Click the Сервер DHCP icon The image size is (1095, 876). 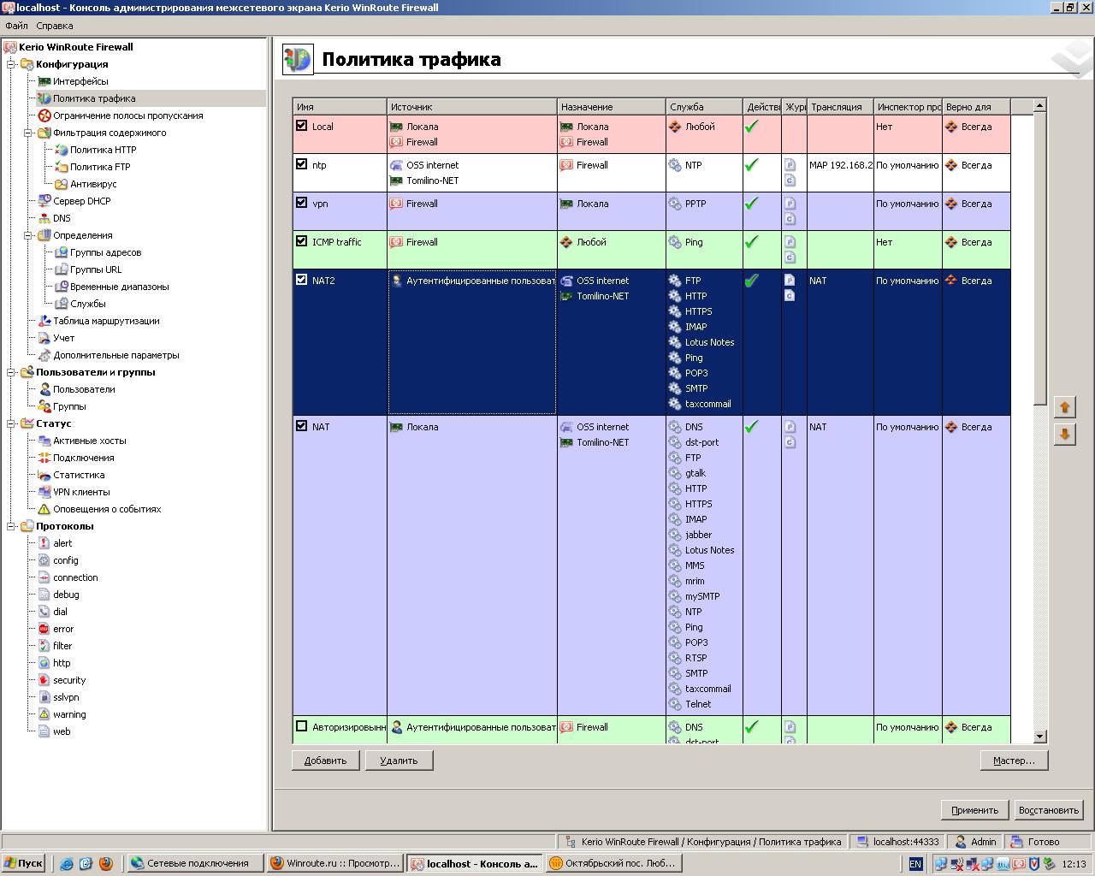tap(44, 201)
